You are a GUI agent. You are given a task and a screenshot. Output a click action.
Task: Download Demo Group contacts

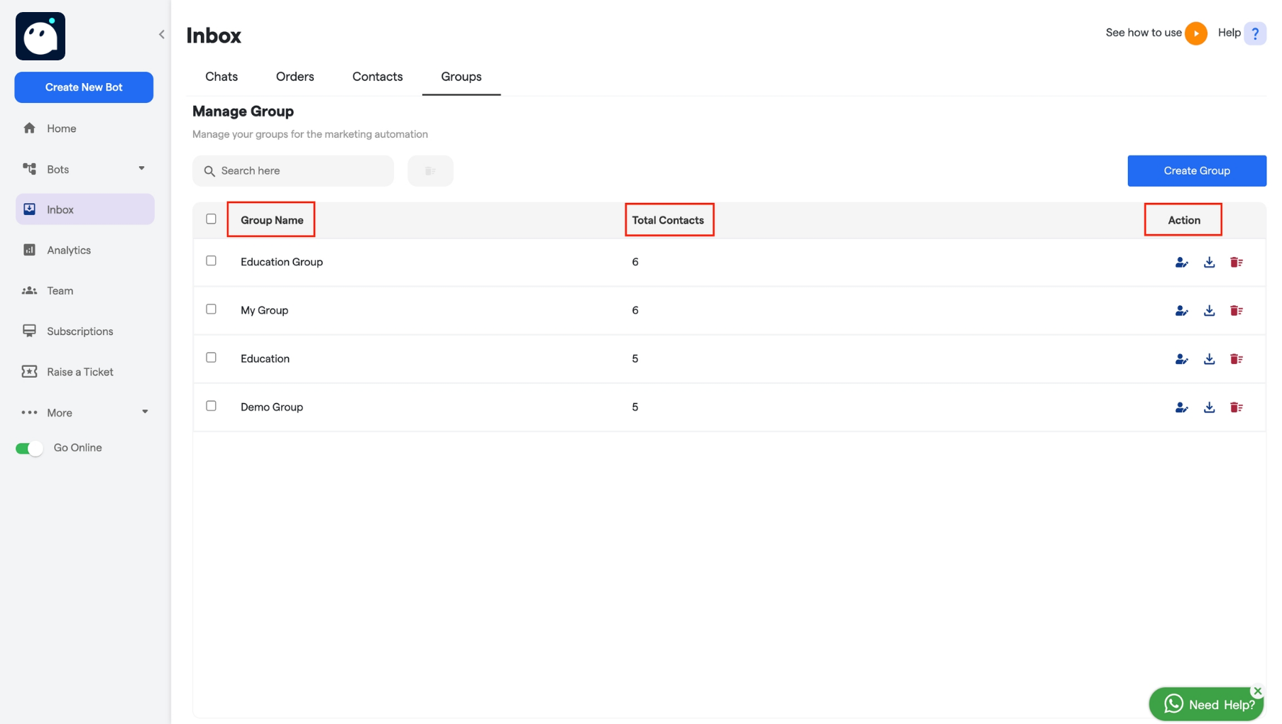click(1209, 407)
